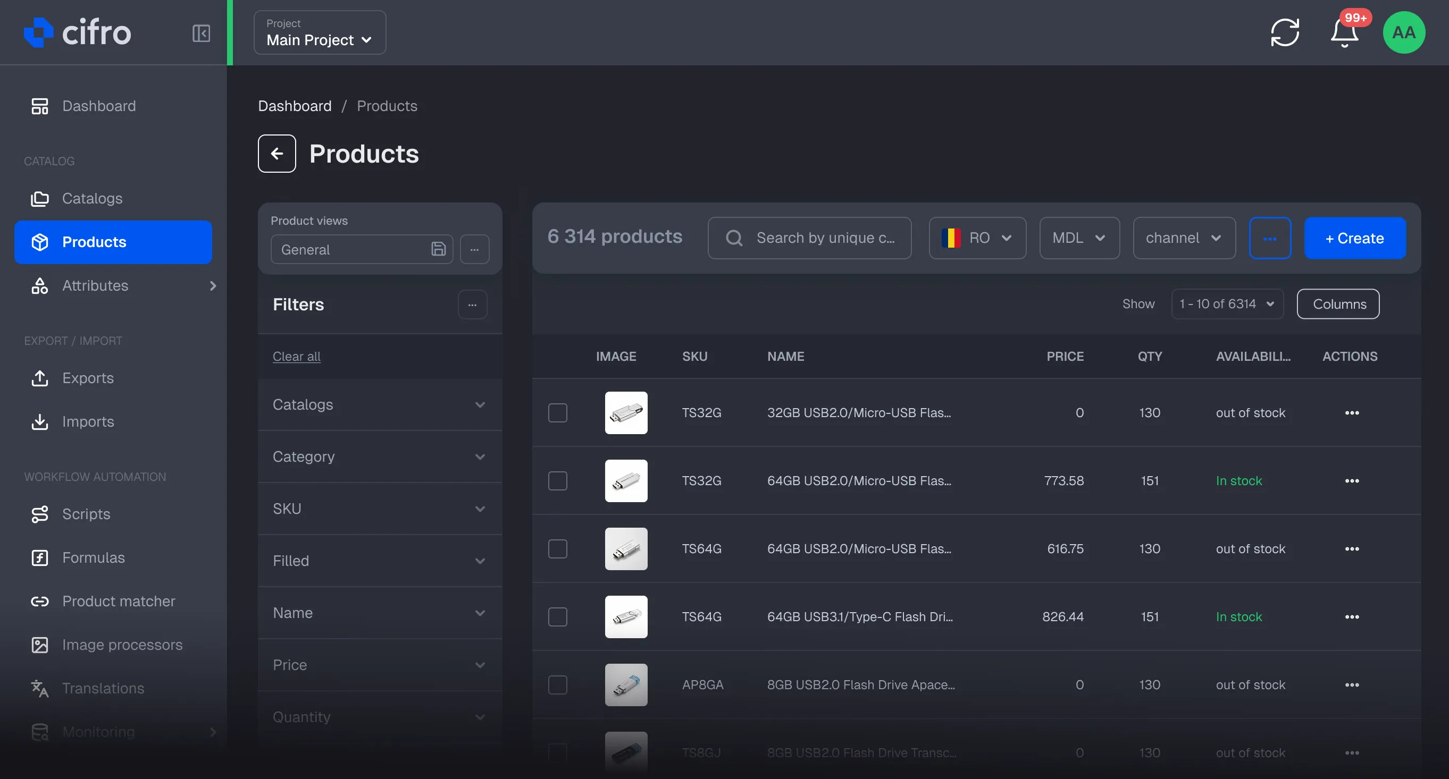The image size is (1449, 779).
Task: Open the Filters more options button
Action: click(x=472, y=304)
